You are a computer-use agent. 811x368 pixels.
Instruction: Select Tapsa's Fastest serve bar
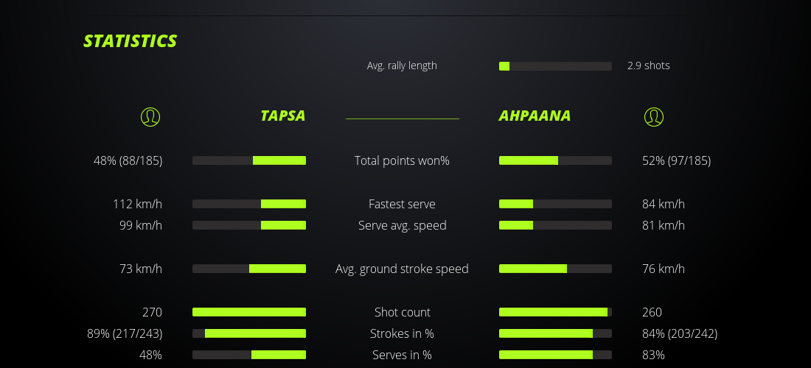coord(249,204)
